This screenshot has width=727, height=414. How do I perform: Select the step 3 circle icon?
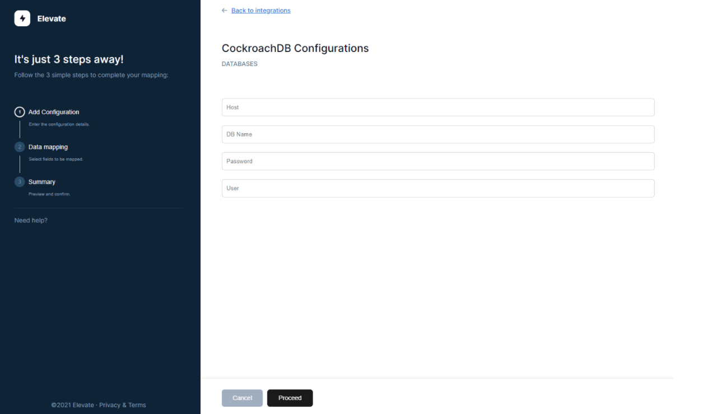click(x=20, y=182)
